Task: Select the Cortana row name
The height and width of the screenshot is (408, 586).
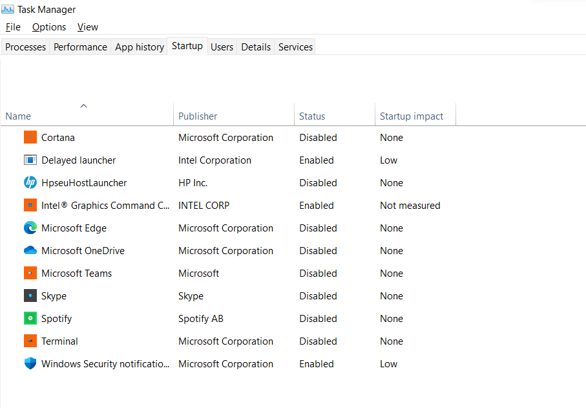Action: (x=58, y=138)
